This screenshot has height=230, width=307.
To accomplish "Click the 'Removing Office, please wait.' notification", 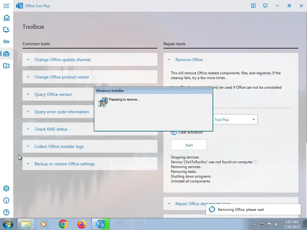I will pos(253,209).
